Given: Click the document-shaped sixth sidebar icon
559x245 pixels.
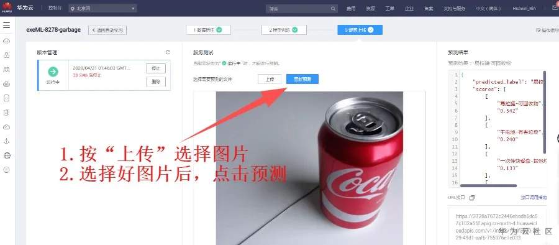Looking at the screenshot, I should (6, 113).
